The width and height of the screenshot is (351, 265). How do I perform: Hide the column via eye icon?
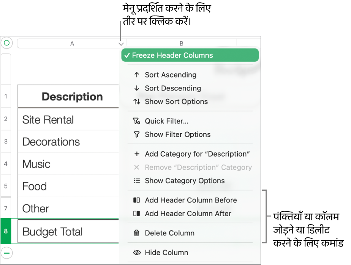(137, 253)
